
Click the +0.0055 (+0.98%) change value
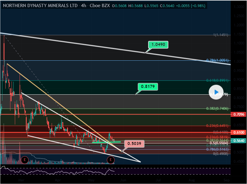191,6
